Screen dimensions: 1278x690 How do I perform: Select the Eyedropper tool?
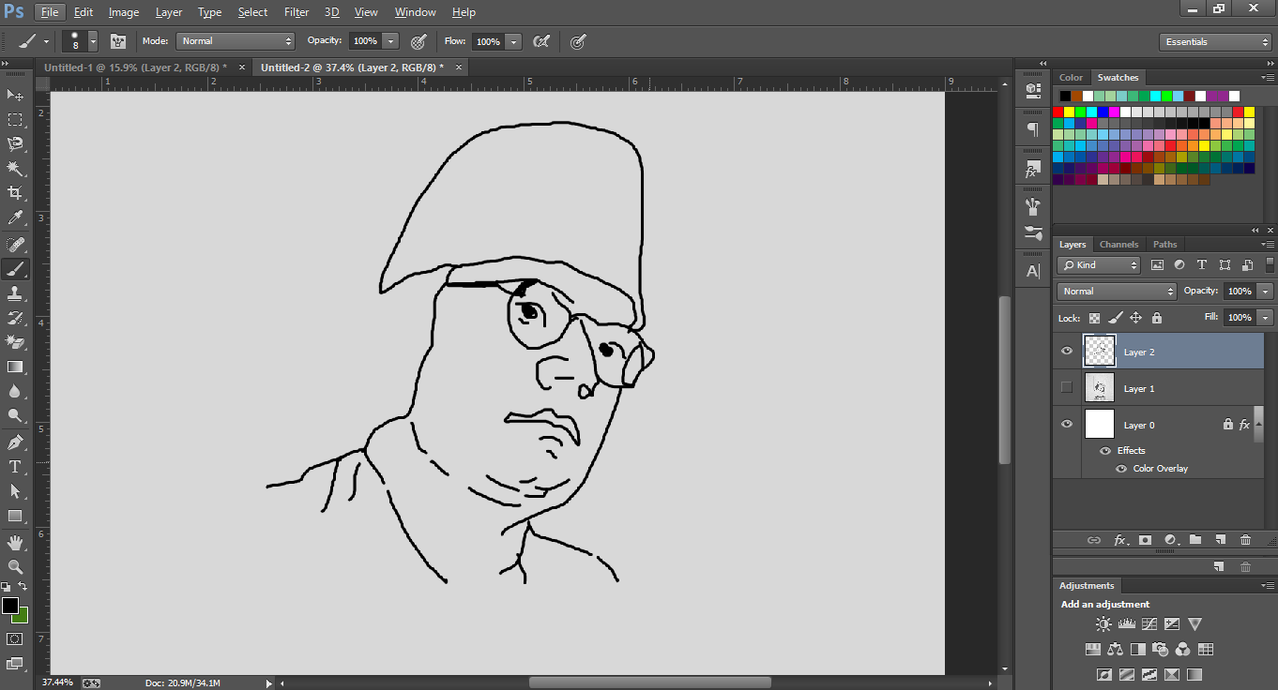coord(15,217)
